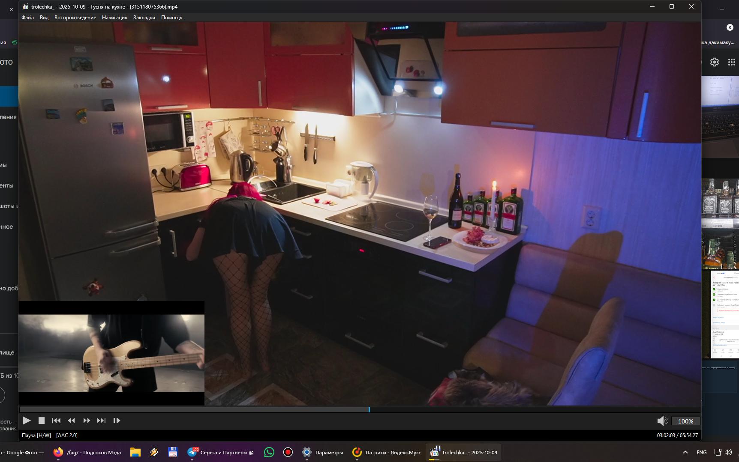Open the Помощь menu
This screenshot has width=739, height=462.
pyautogui.click(x=171, y=18)
